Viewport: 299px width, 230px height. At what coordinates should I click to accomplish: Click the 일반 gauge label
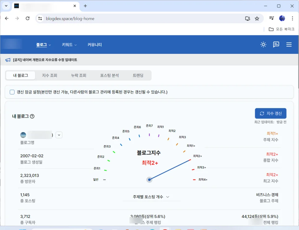click(96, 180)
